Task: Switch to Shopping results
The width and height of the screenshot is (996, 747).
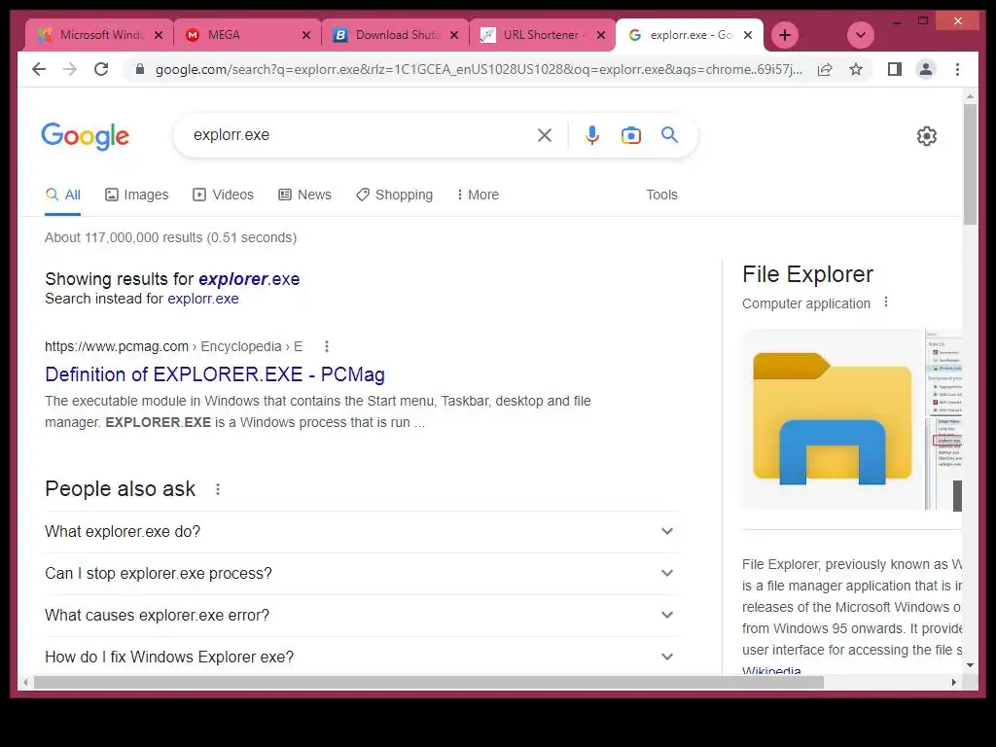Action: tap(395, 195)
